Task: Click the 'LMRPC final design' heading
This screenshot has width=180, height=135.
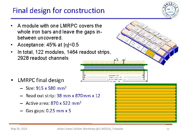Action: click(x=41, y=80)
